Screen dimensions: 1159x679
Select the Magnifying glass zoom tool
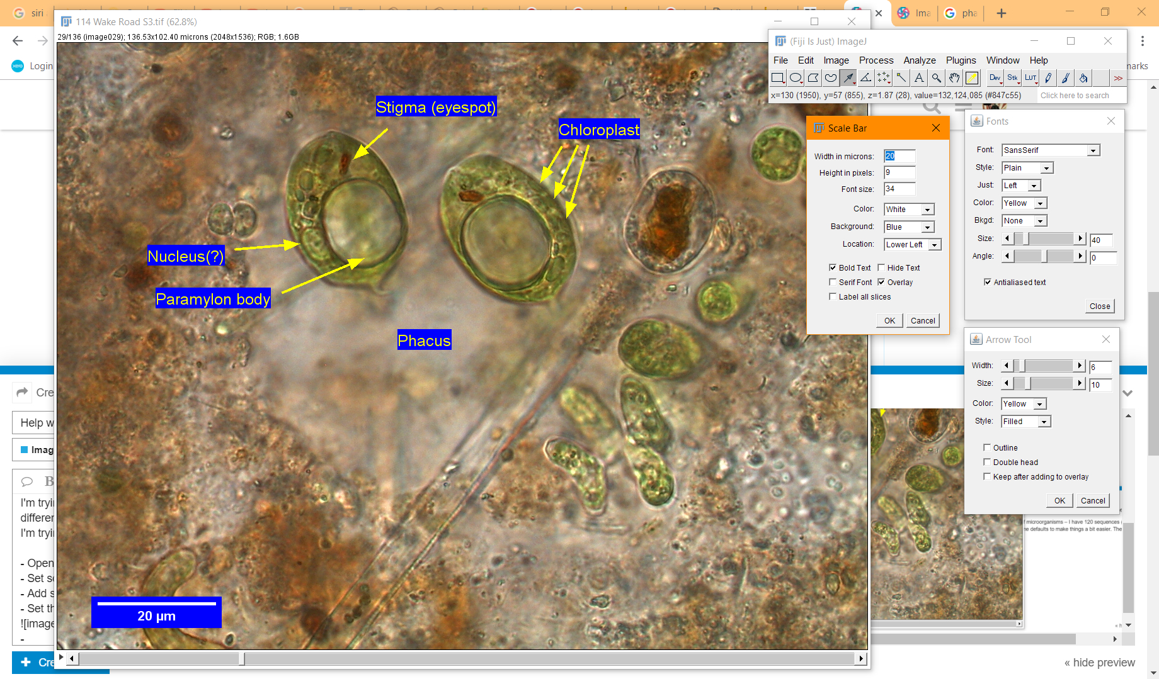[x=936, y=77]
